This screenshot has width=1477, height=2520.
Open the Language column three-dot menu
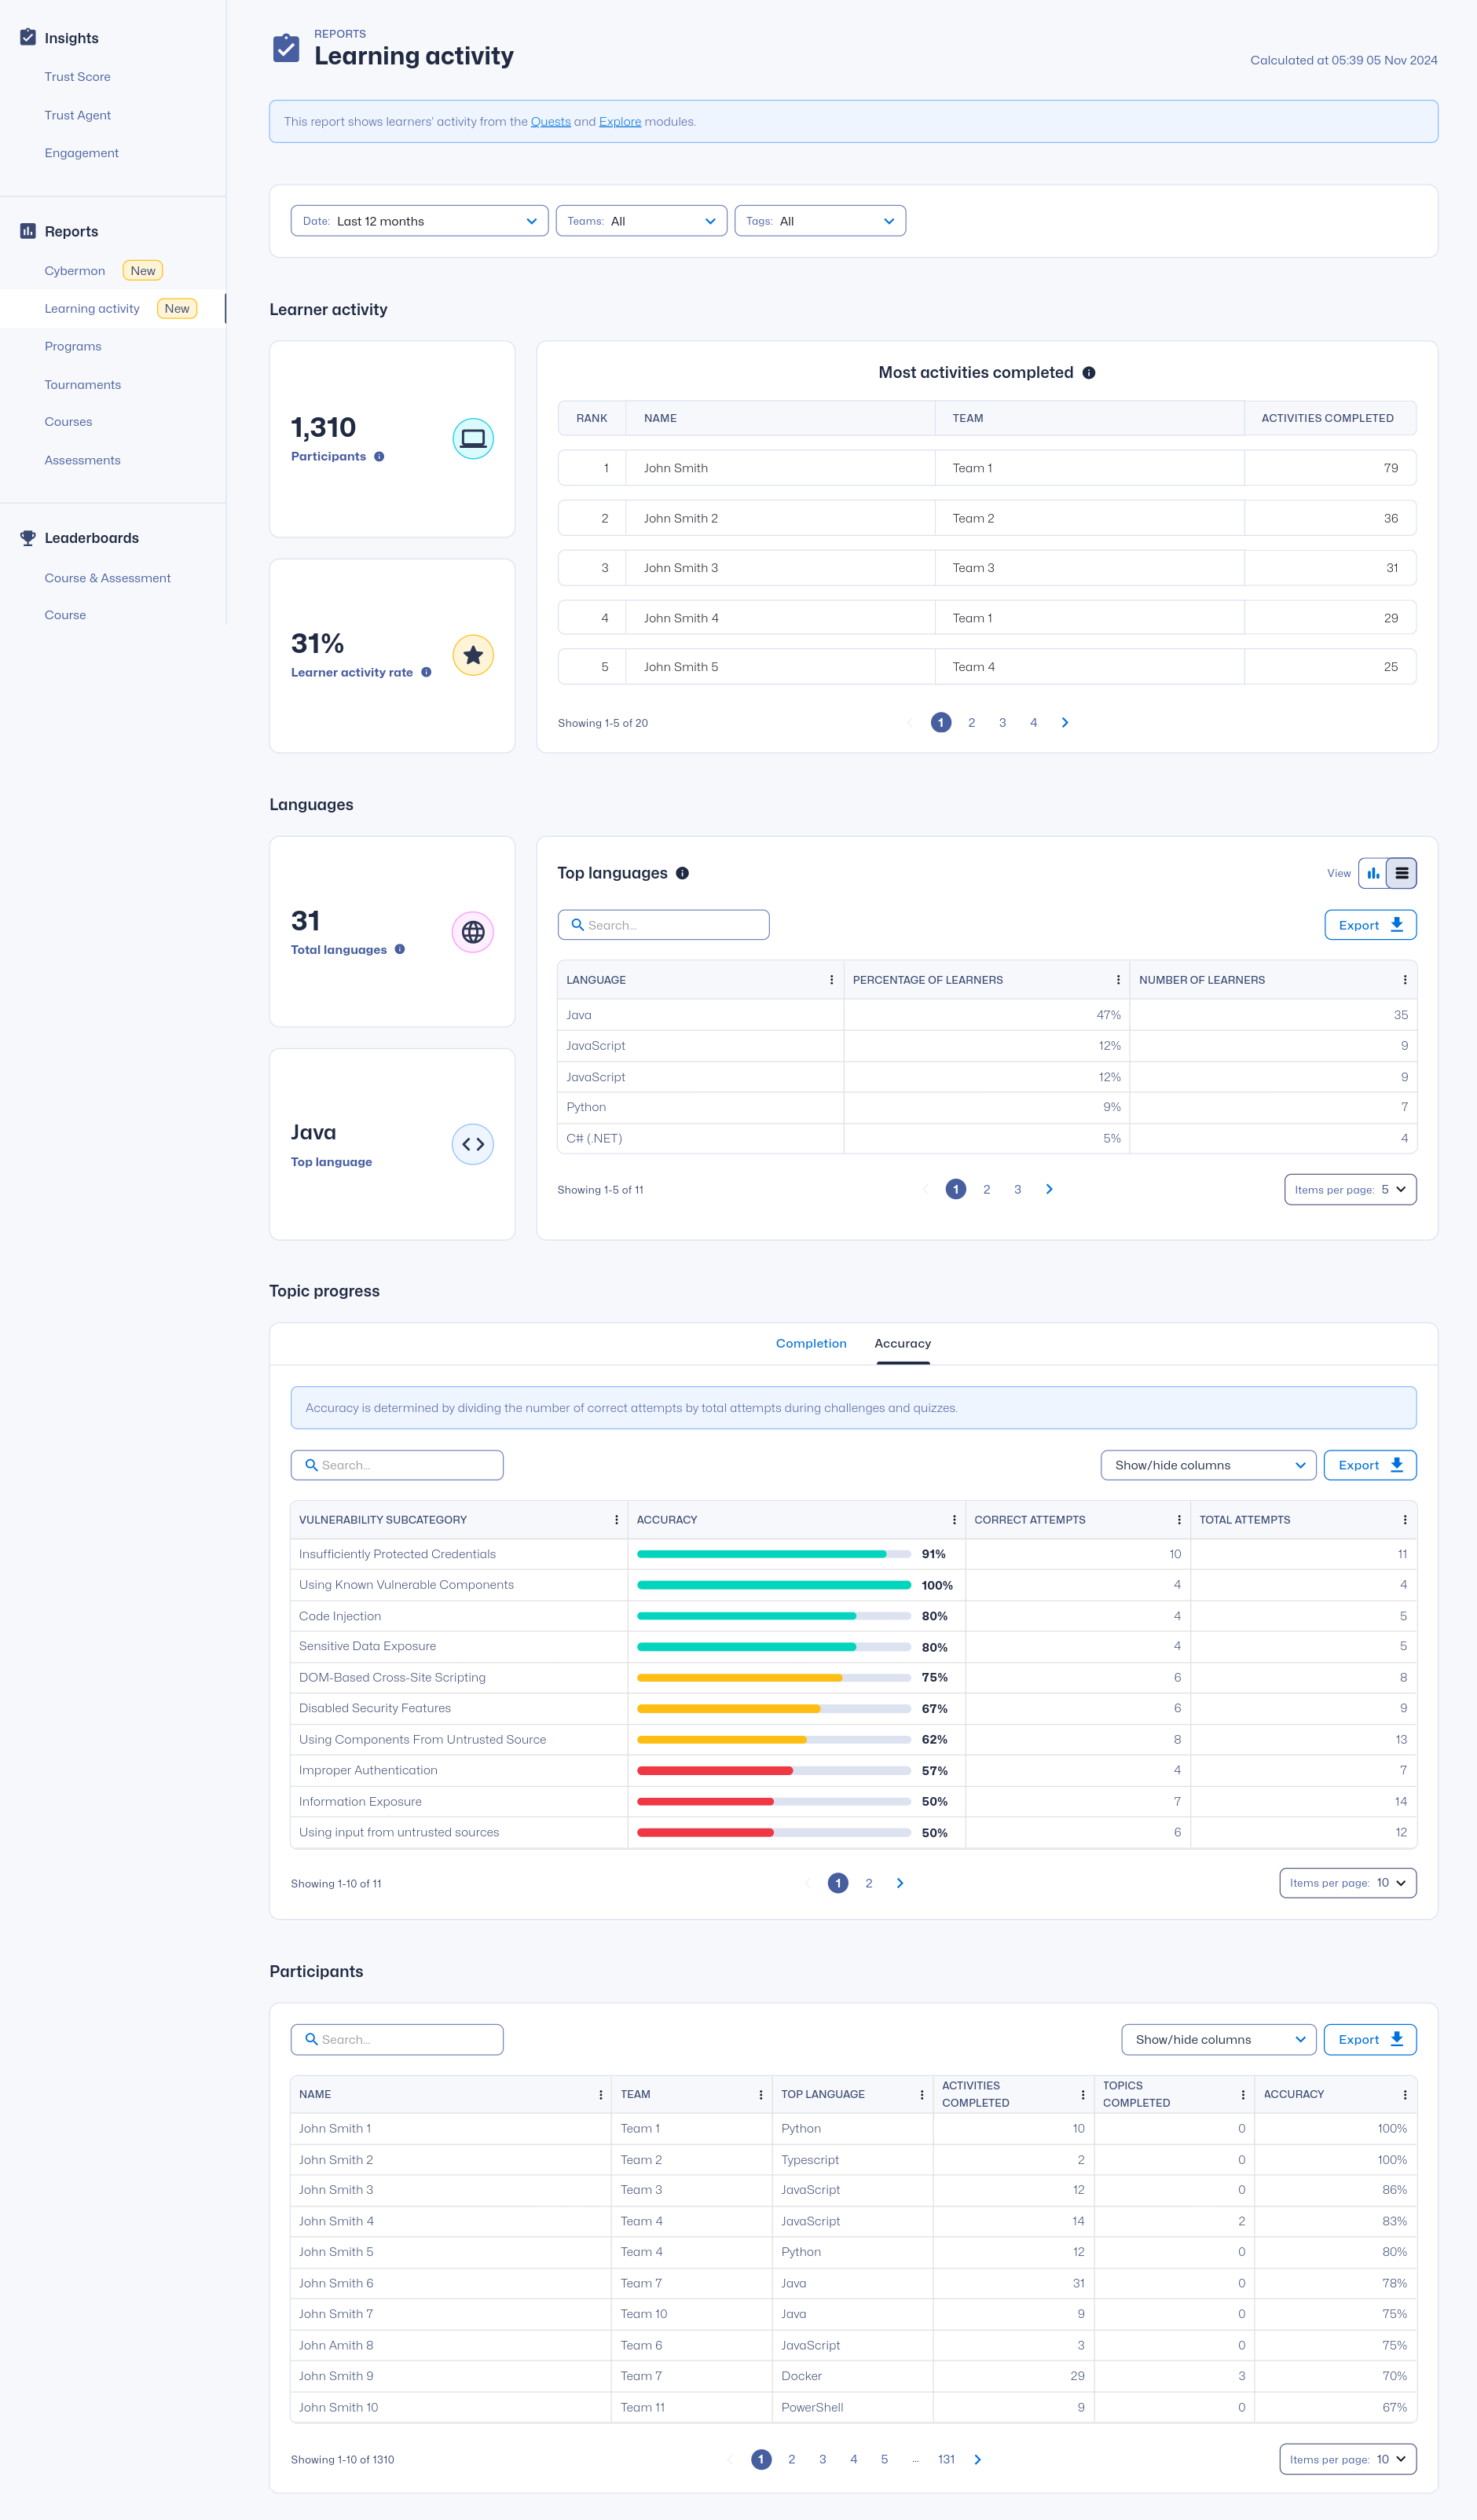pos(831,980)
